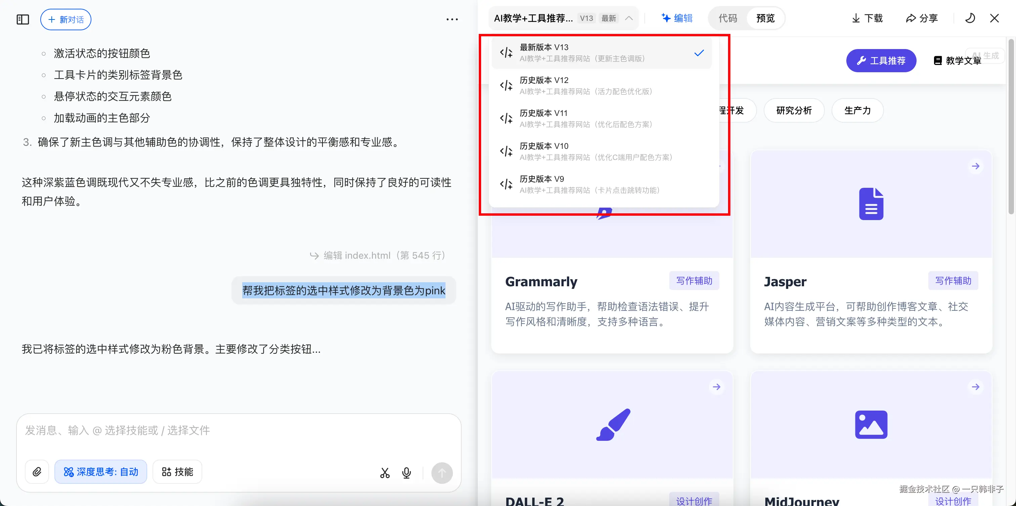The image size is (1016, 506).
Task: Open the three-dots more options menu
Action: [x=452, y=19]
